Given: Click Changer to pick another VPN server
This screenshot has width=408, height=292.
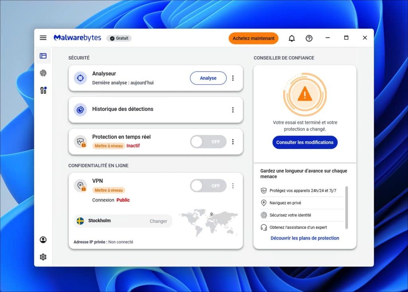Looking at the screenshot, I should (x=158, y=221).
